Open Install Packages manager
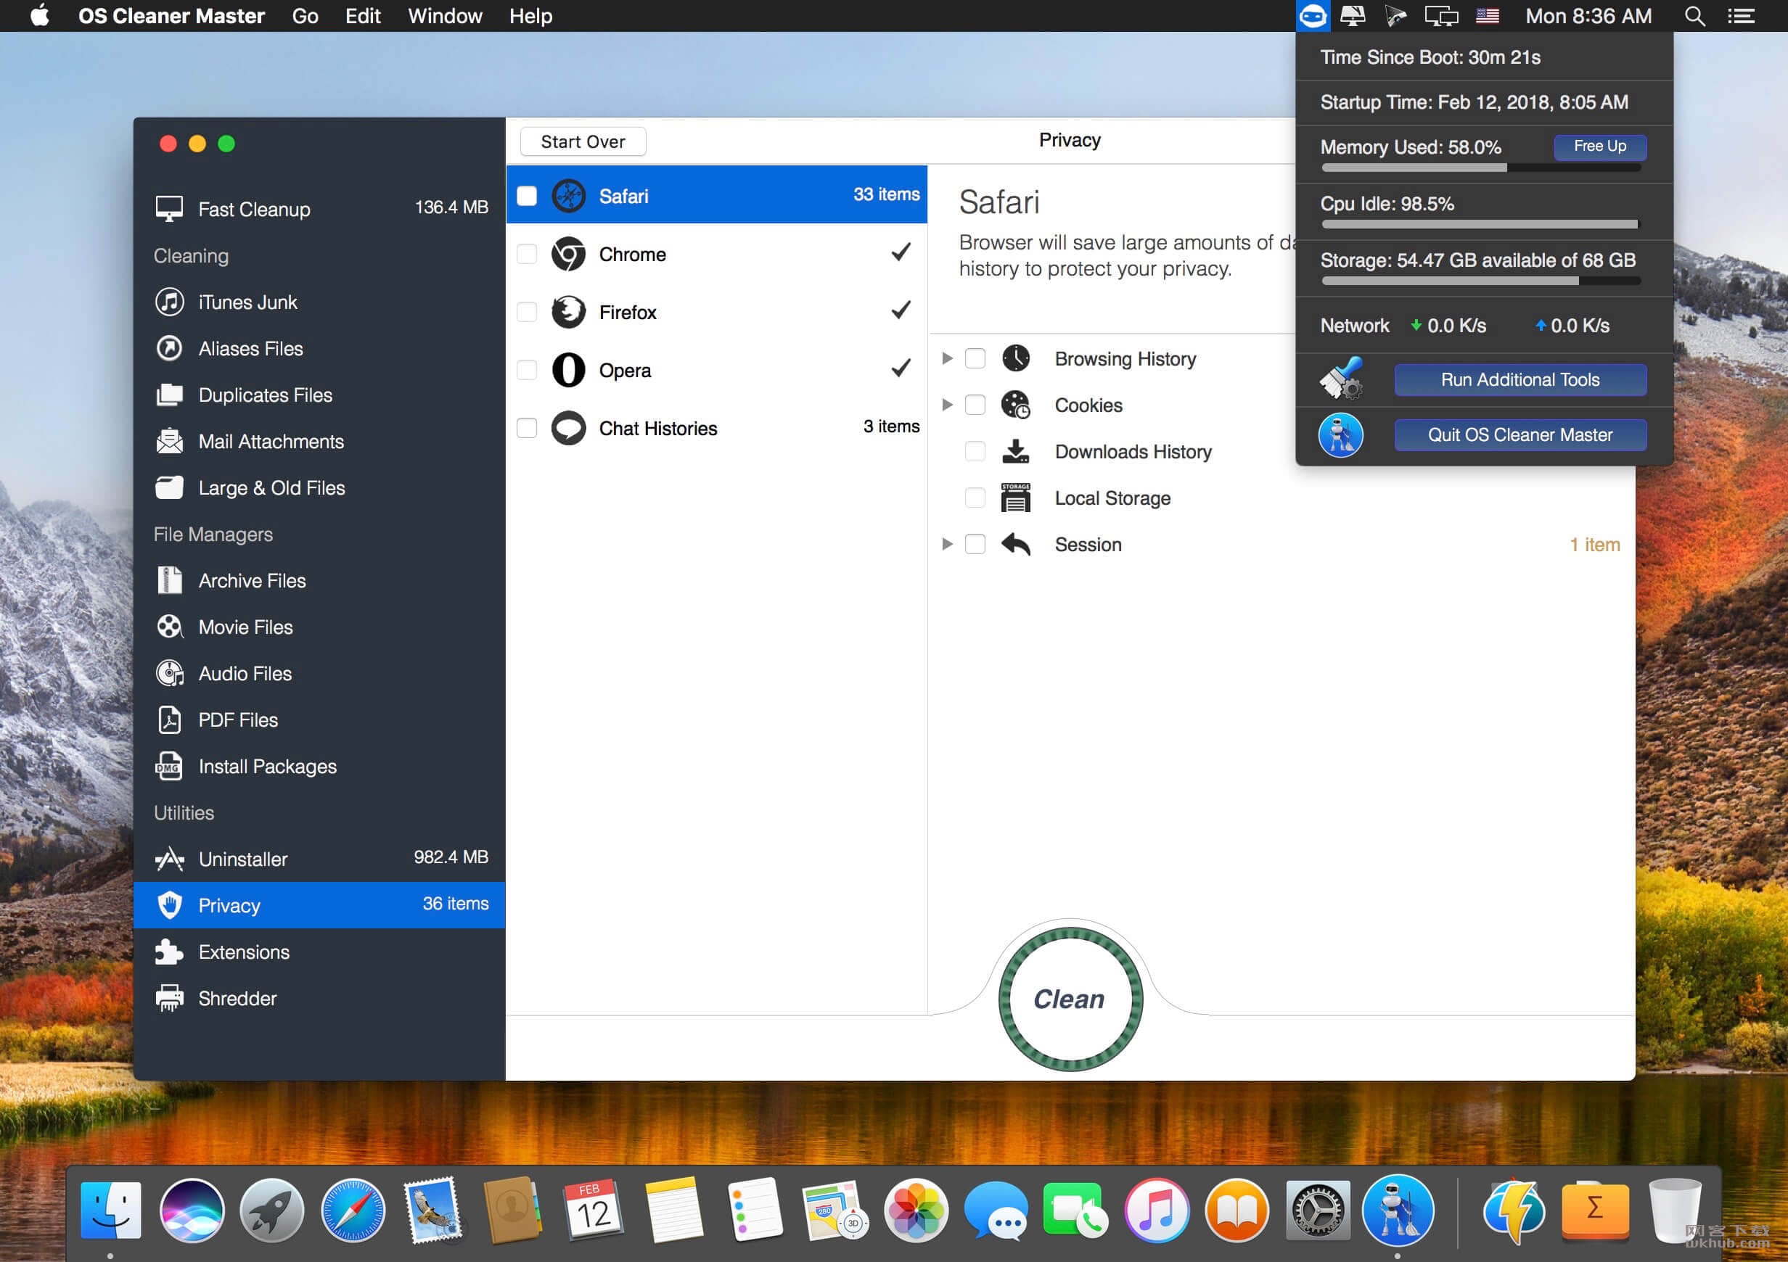The height and width of the screenshot is (1262, 1788). tap(319, 767)
